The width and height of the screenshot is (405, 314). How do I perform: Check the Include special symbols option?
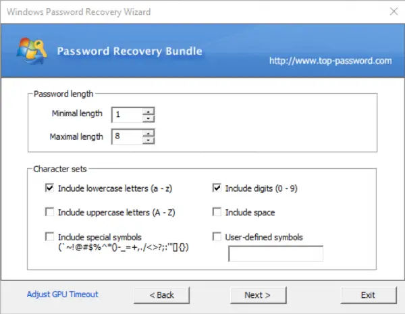point(49,236)
